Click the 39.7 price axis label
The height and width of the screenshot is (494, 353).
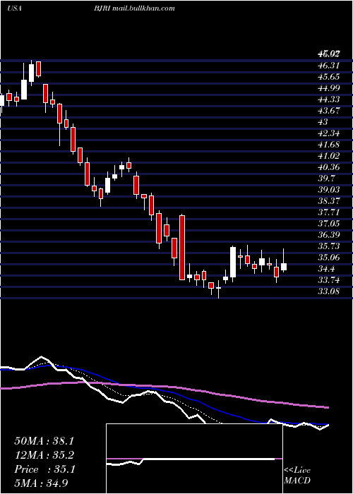(x=328, y=179)
